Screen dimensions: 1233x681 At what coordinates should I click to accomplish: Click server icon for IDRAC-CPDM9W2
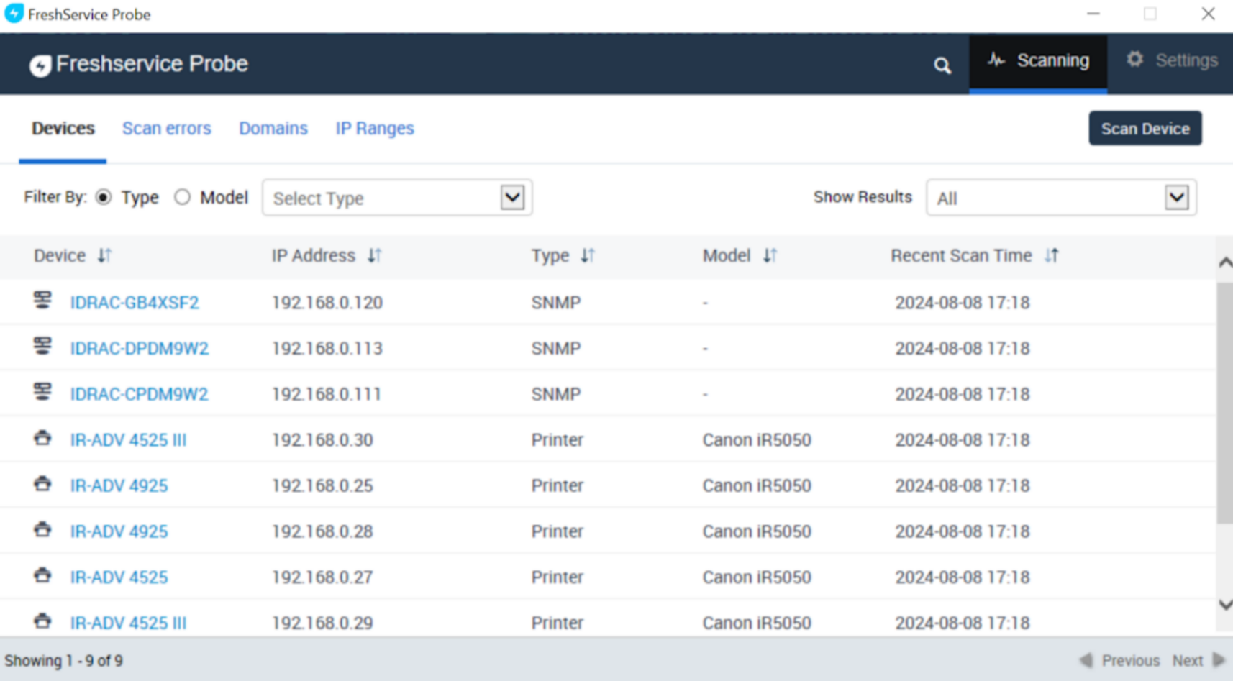[42, 392]
